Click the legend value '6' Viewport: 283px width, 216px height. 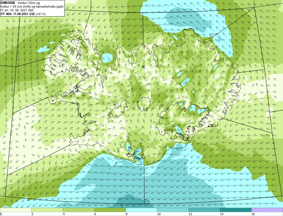[x=95, y=214]
